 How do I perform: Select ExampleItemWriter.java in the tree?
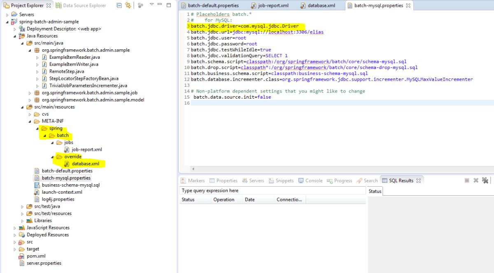coord(74,65)
